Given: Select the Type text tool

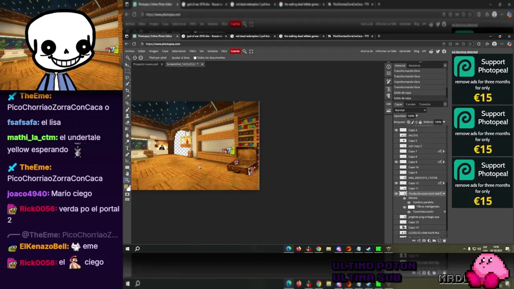Looking at the screenshot, I should pos(127,148).
